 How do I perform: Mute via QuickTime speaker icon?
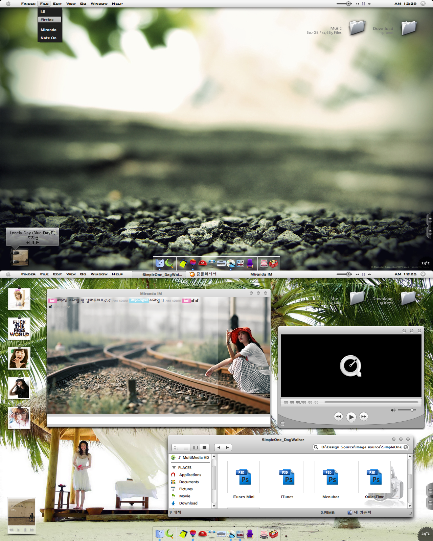pyautogui.click(x=393, y=410)
